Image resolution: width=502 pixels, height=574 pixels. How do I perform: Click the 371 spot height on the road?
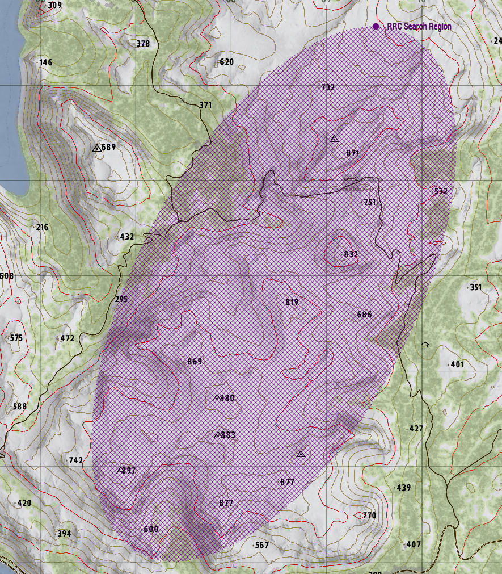[x=205, y=105]
